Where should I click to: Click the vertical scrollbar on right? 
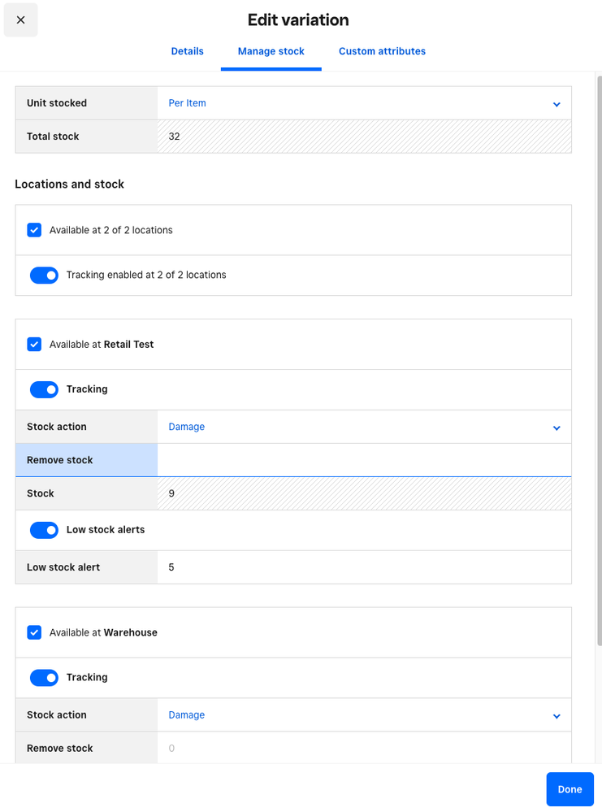(x=599, y=325)
